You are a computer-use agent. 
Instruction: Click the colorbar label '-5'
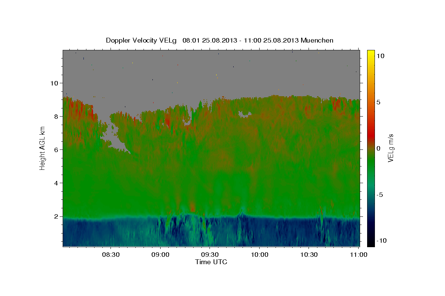pos(380,195)
